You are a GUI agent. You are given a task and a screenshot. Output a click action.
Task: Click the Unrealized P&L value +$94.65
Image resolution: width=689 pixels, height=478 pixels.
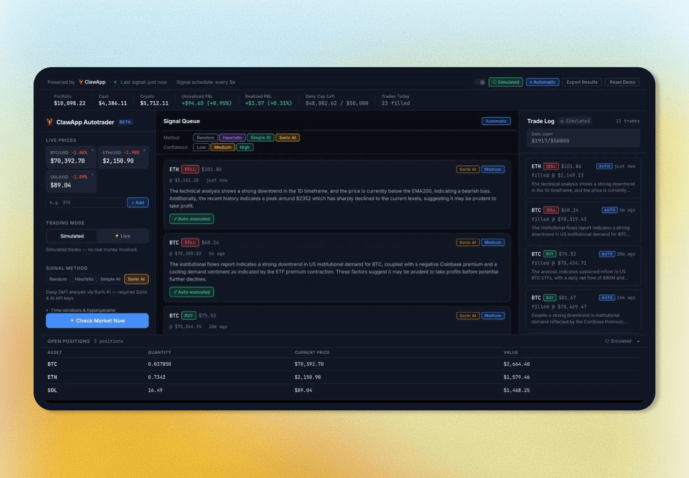click(x=206, y=103)
